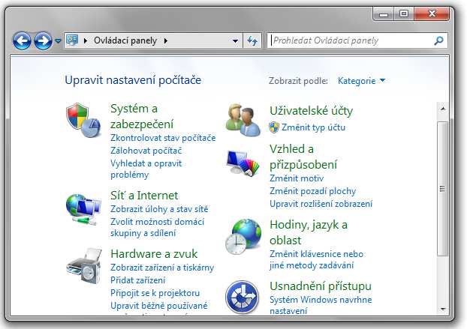This screenshot has width=467, height=329.
Task: Open Vyhledat a opravit problémy
Action: (146, 169)
